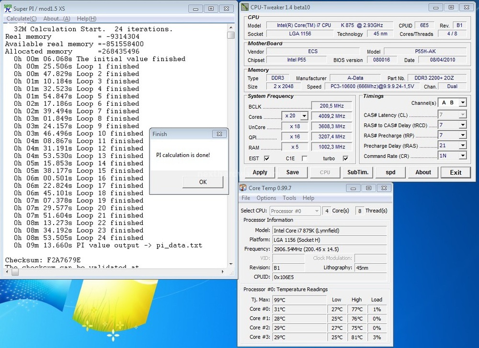The height and width of the screenshot is (348, 479).
Task: Maximize the Super PI window
Action: coord(211,9)
